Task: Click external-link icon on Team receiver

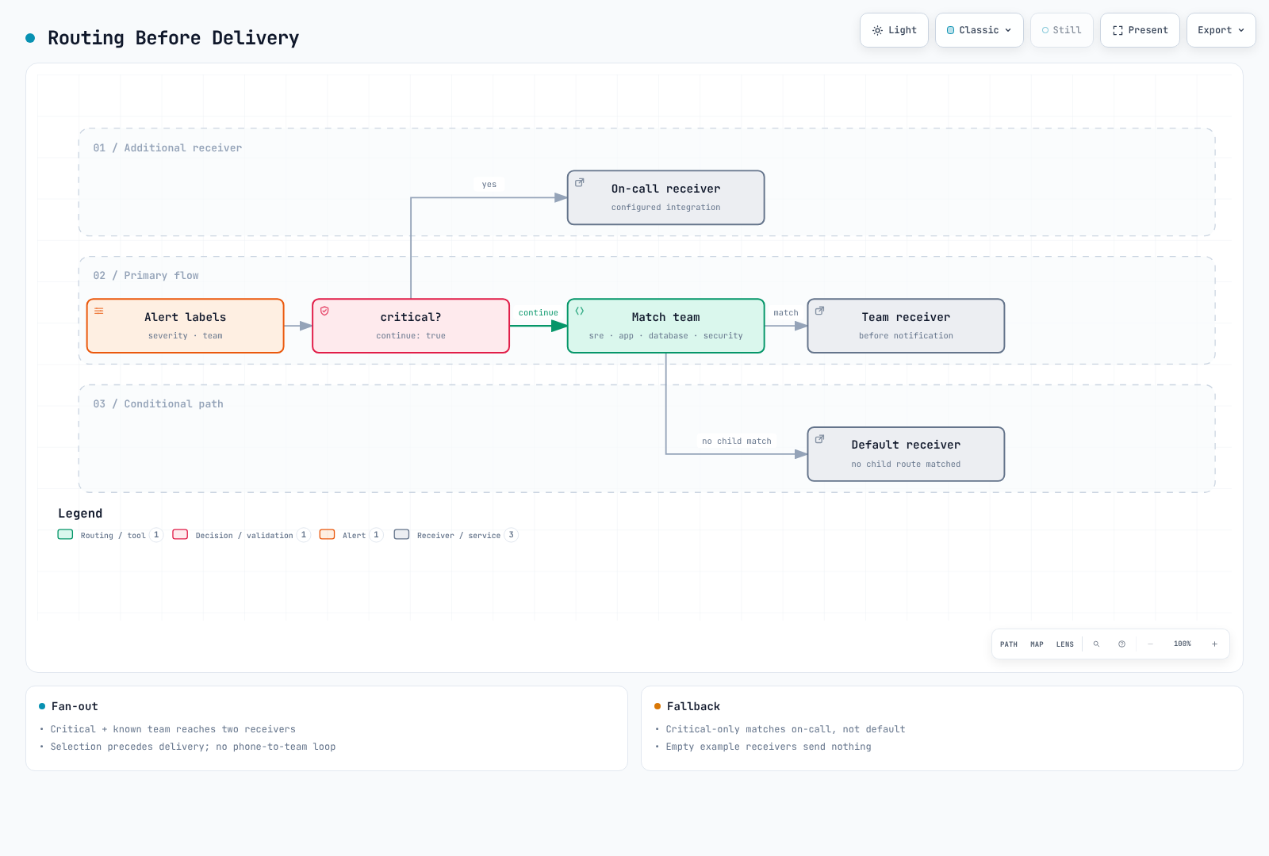Action: (819, 311)
